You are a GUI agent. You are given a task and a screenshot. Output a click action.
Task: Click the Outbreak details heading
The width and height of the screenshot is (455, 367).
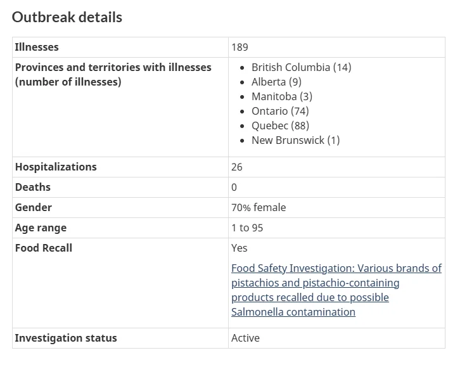(x=67, y=17)
